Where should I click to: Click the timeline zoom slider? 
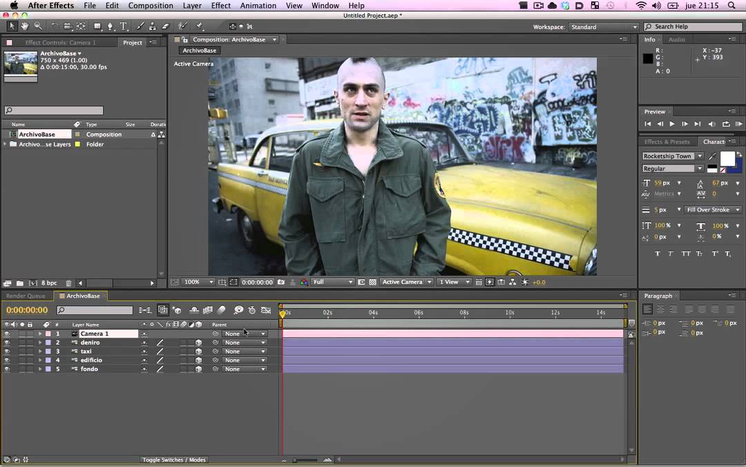click(x=305, y=460)
